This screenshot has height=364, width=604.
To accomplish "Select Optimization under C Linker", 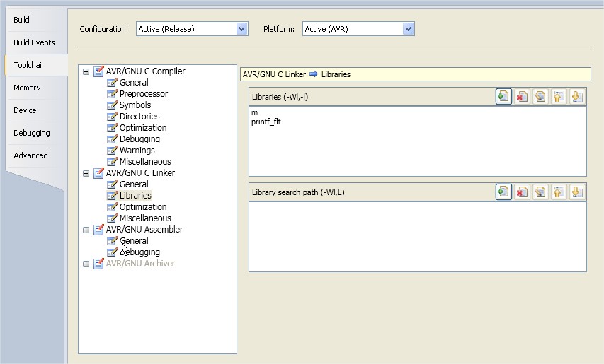I will [143, 207].
